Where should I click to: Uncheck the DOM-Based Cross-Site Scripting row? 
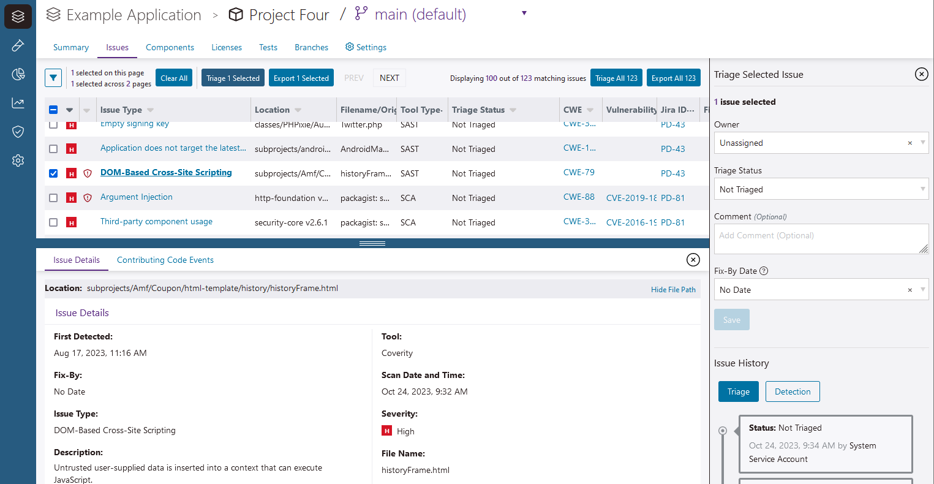[53, 173]
